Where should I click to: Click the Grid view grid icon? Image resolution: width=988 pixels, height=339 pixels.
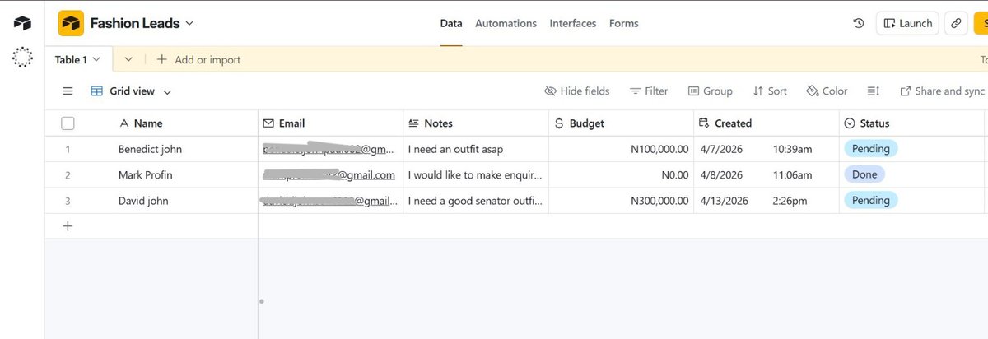[97, 91]
